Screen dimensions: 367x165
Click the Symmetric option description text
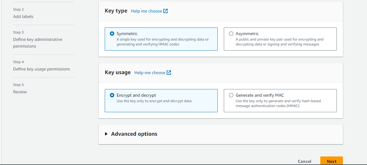[x=162, y=42]
